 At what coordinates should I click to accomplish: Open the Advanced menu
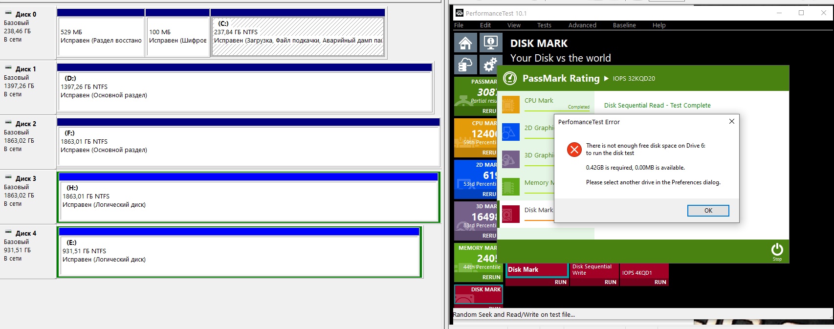click(x=582, y=25)
